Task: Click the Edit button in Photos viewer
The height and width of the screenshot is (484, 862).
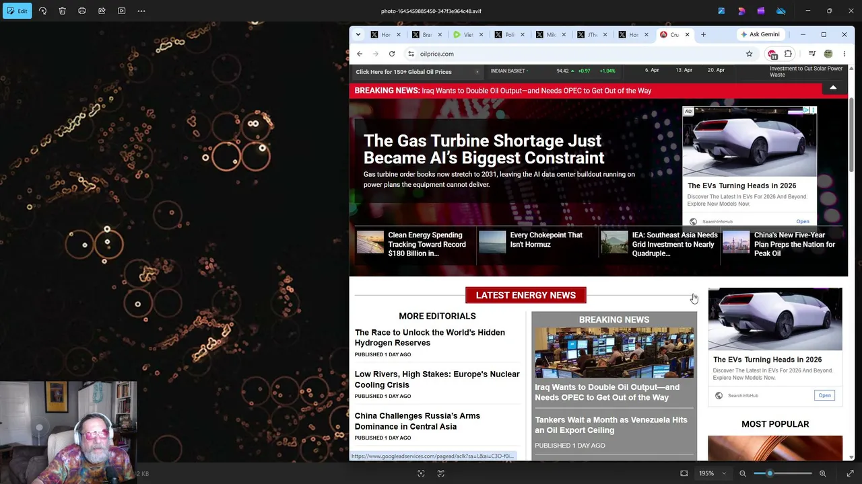Action: (x=17, y=11)
